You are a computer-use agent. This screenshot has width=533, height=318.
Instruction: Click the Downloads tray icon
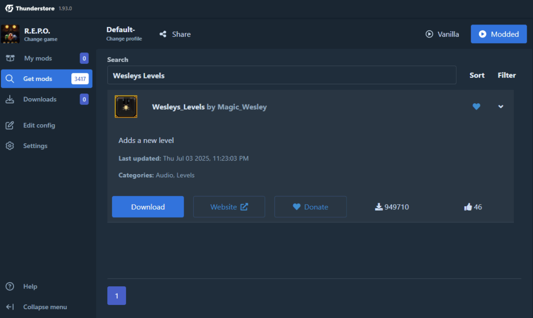coord(10,99)
